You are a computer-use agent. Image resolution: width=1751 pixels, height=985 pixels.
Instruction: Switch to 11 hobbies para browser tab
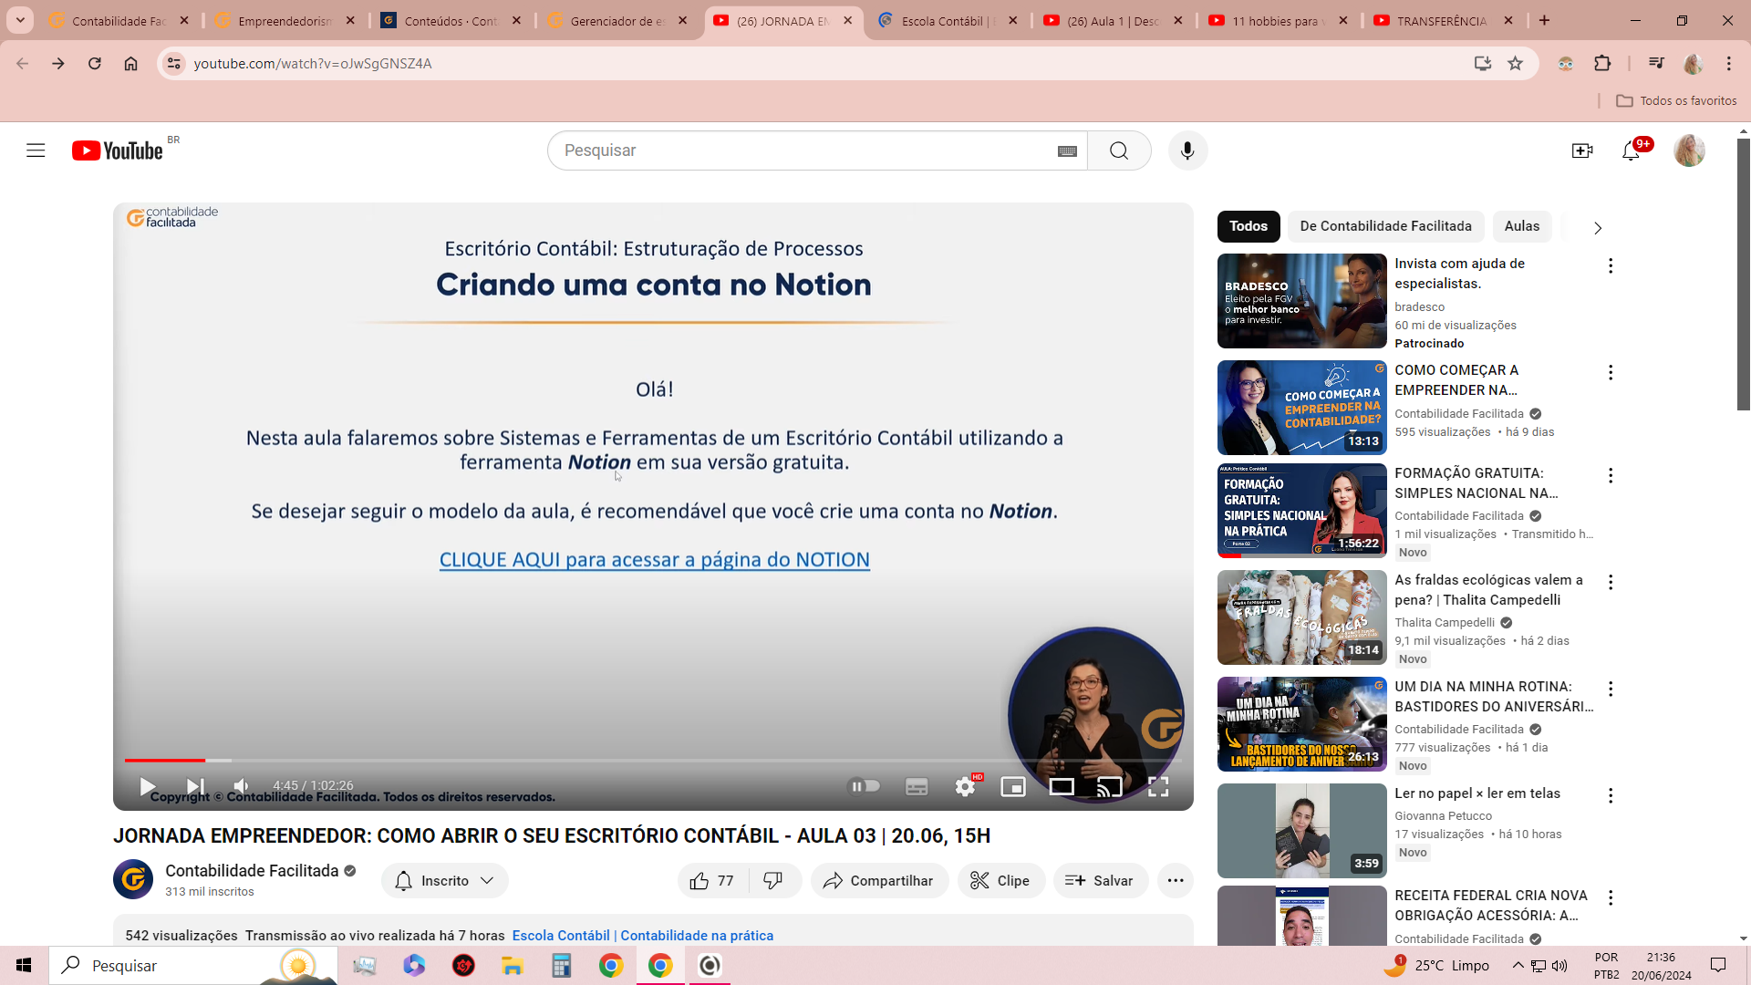[x=1280, y=20]
